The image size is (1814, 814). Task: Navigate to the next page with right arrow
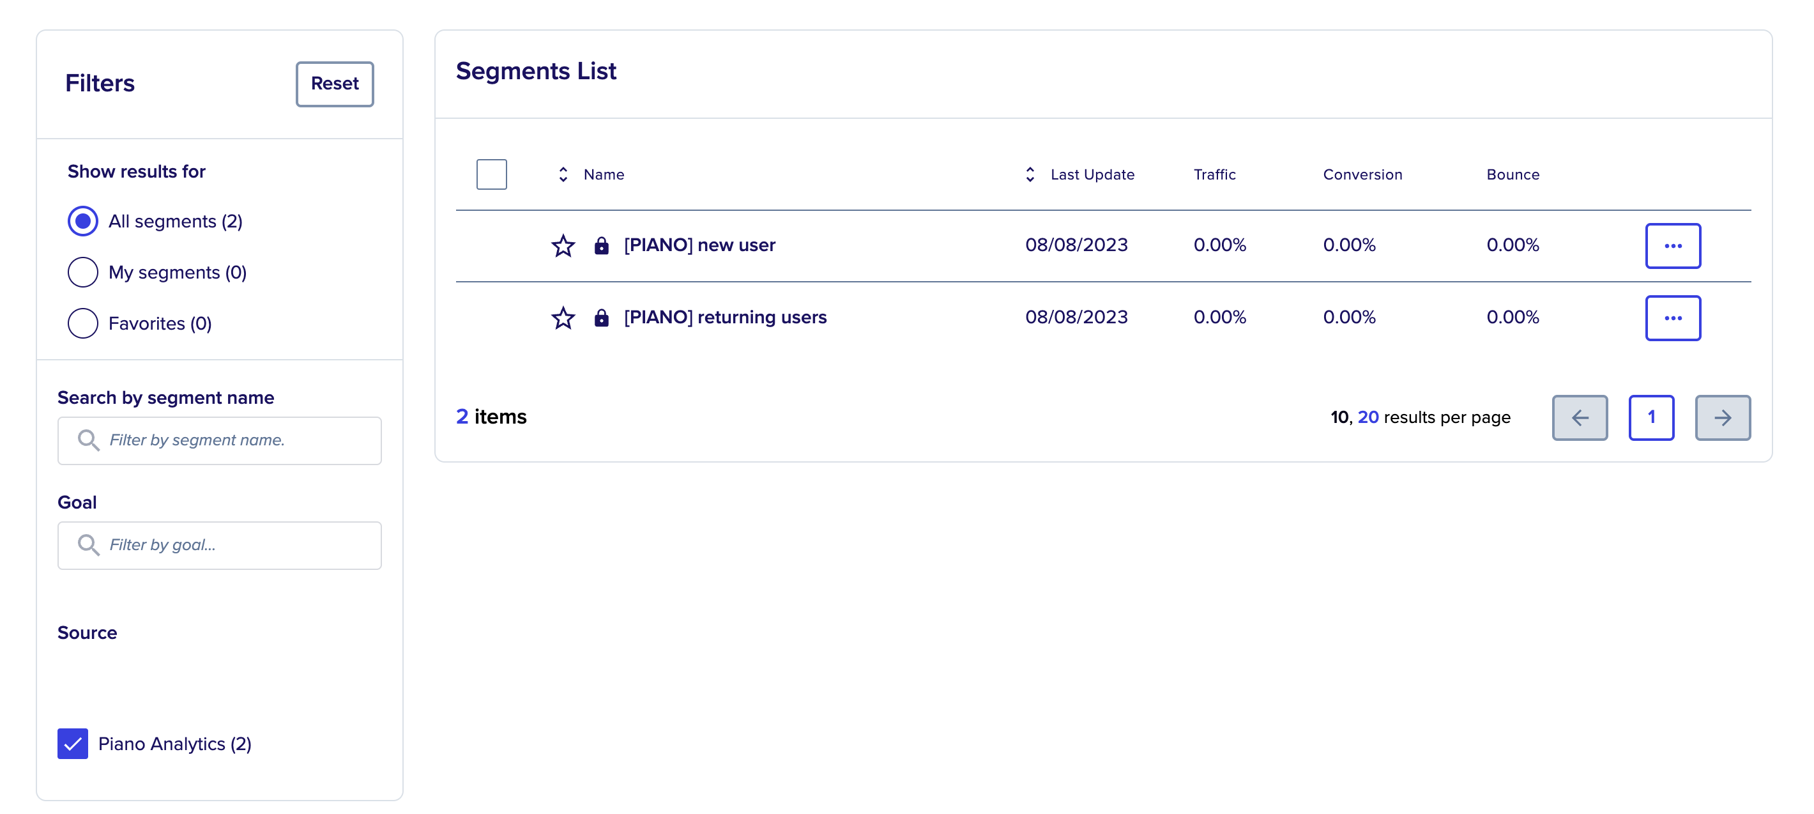[x=1723, y=418]
